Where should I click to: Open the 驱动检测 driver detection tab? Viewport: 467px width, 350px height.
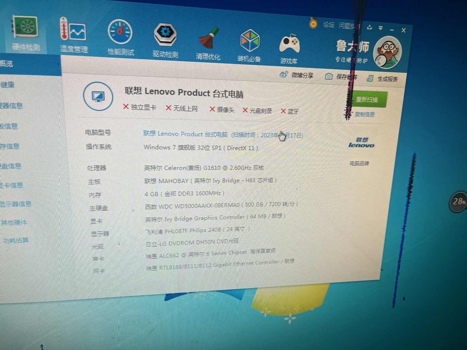point(165,41)
